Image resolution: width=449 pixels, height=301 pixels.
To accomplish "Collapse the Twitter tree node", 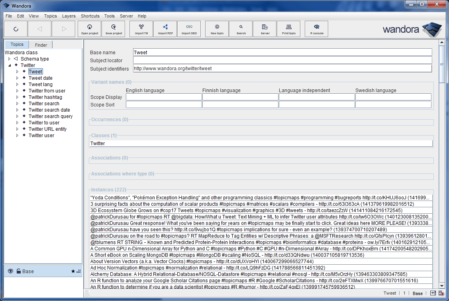I will click(10, 65).
